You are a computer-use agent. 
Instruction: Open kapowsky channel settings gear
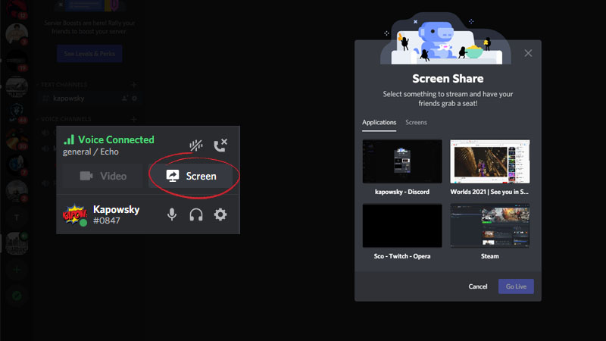coord(135,99)
